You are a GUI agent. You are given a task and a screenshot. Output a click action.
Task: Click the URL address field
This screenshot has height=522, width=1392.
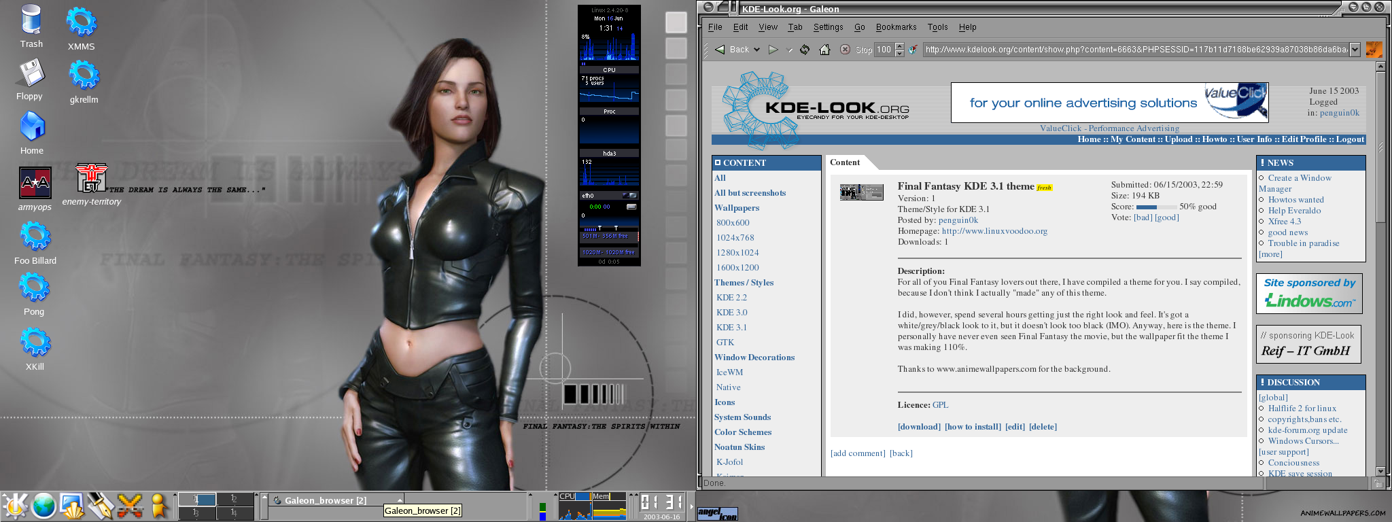click(x=1135, y=50)
